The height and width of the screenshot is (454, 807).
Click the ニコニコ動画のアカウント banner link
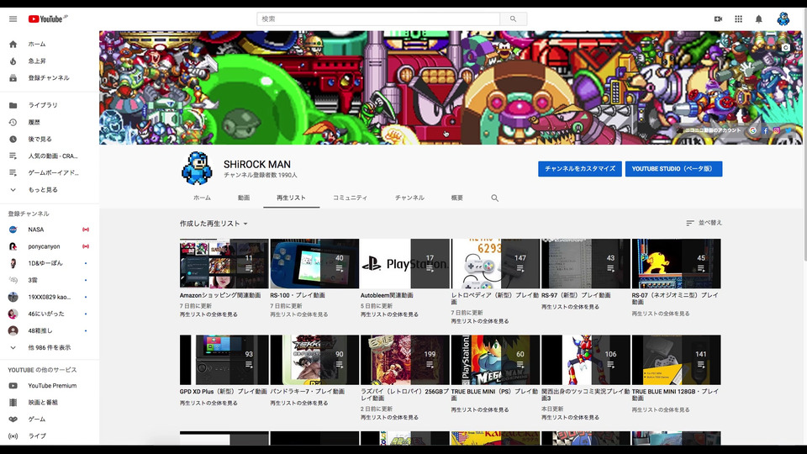[x=713, y=131]
